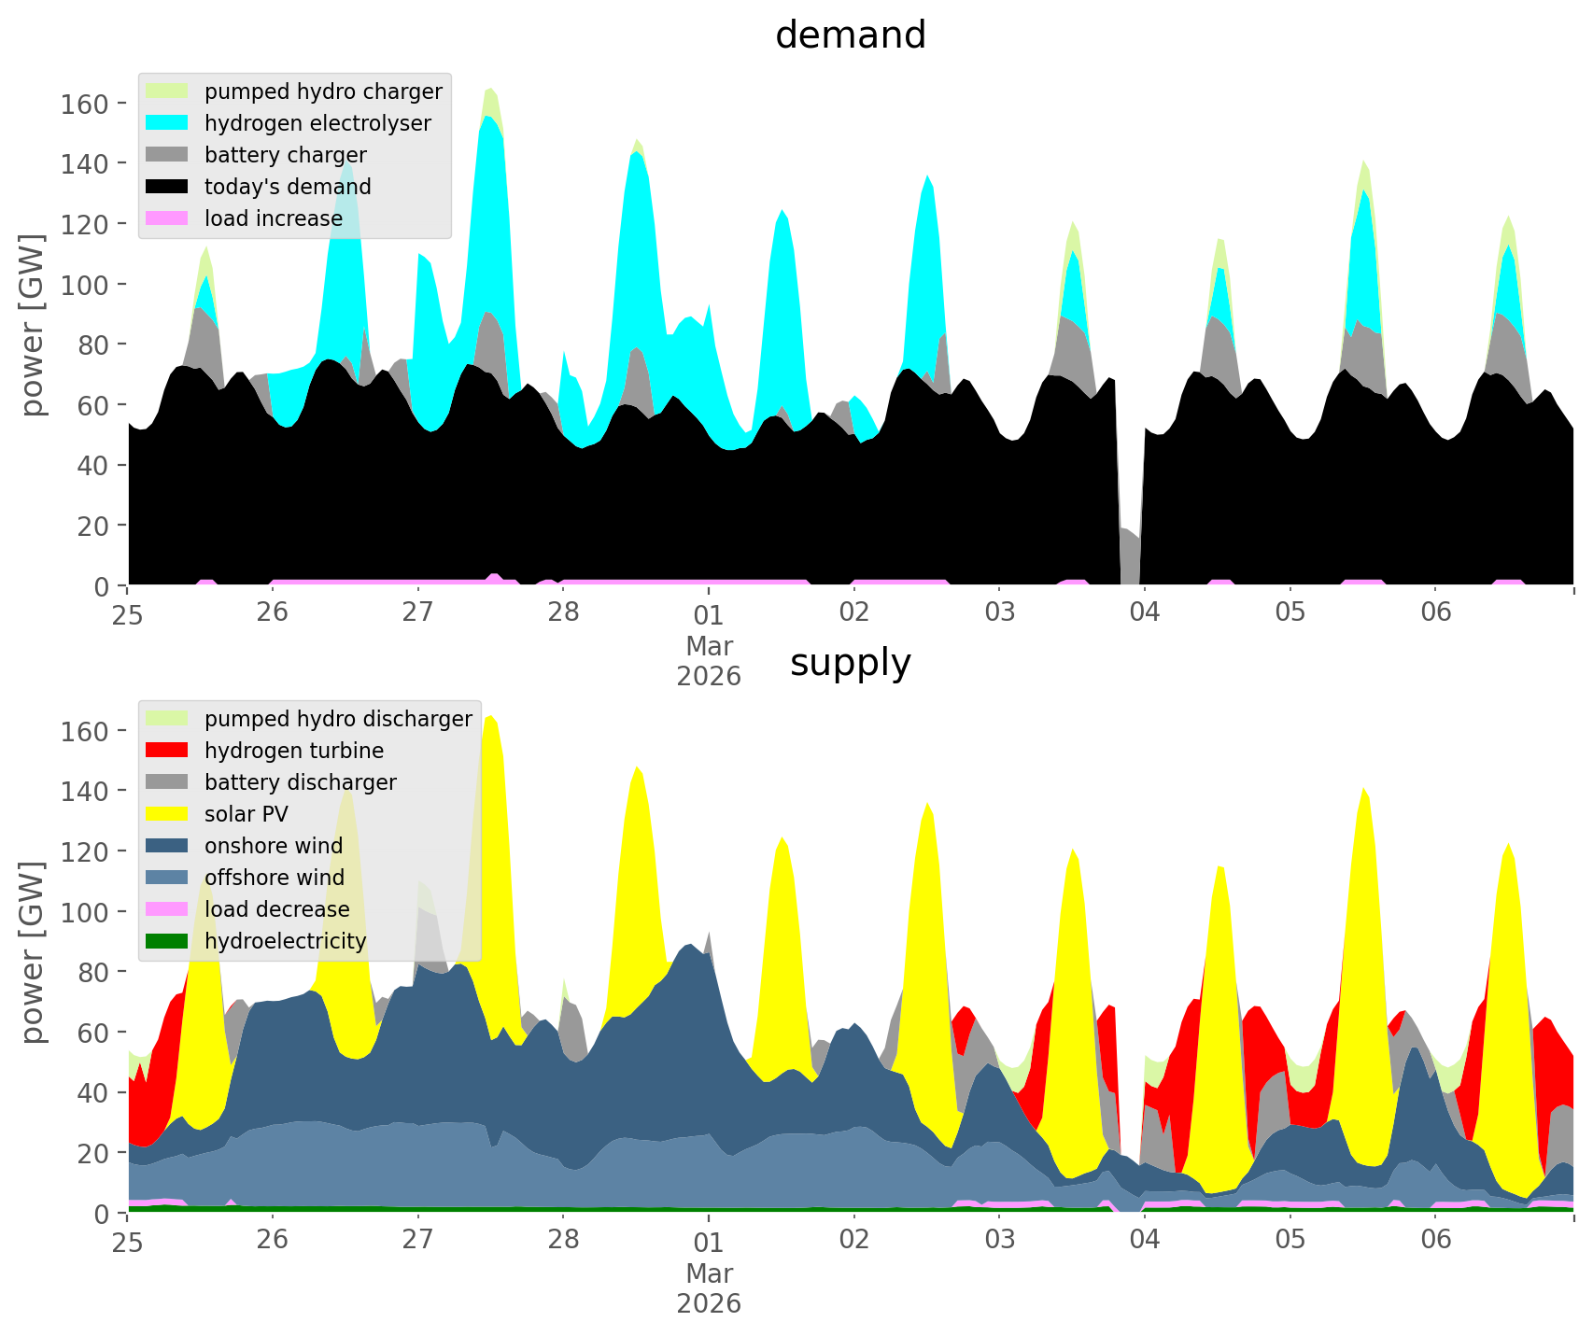Select the 'load decrease' legend label

click(276, 909)
